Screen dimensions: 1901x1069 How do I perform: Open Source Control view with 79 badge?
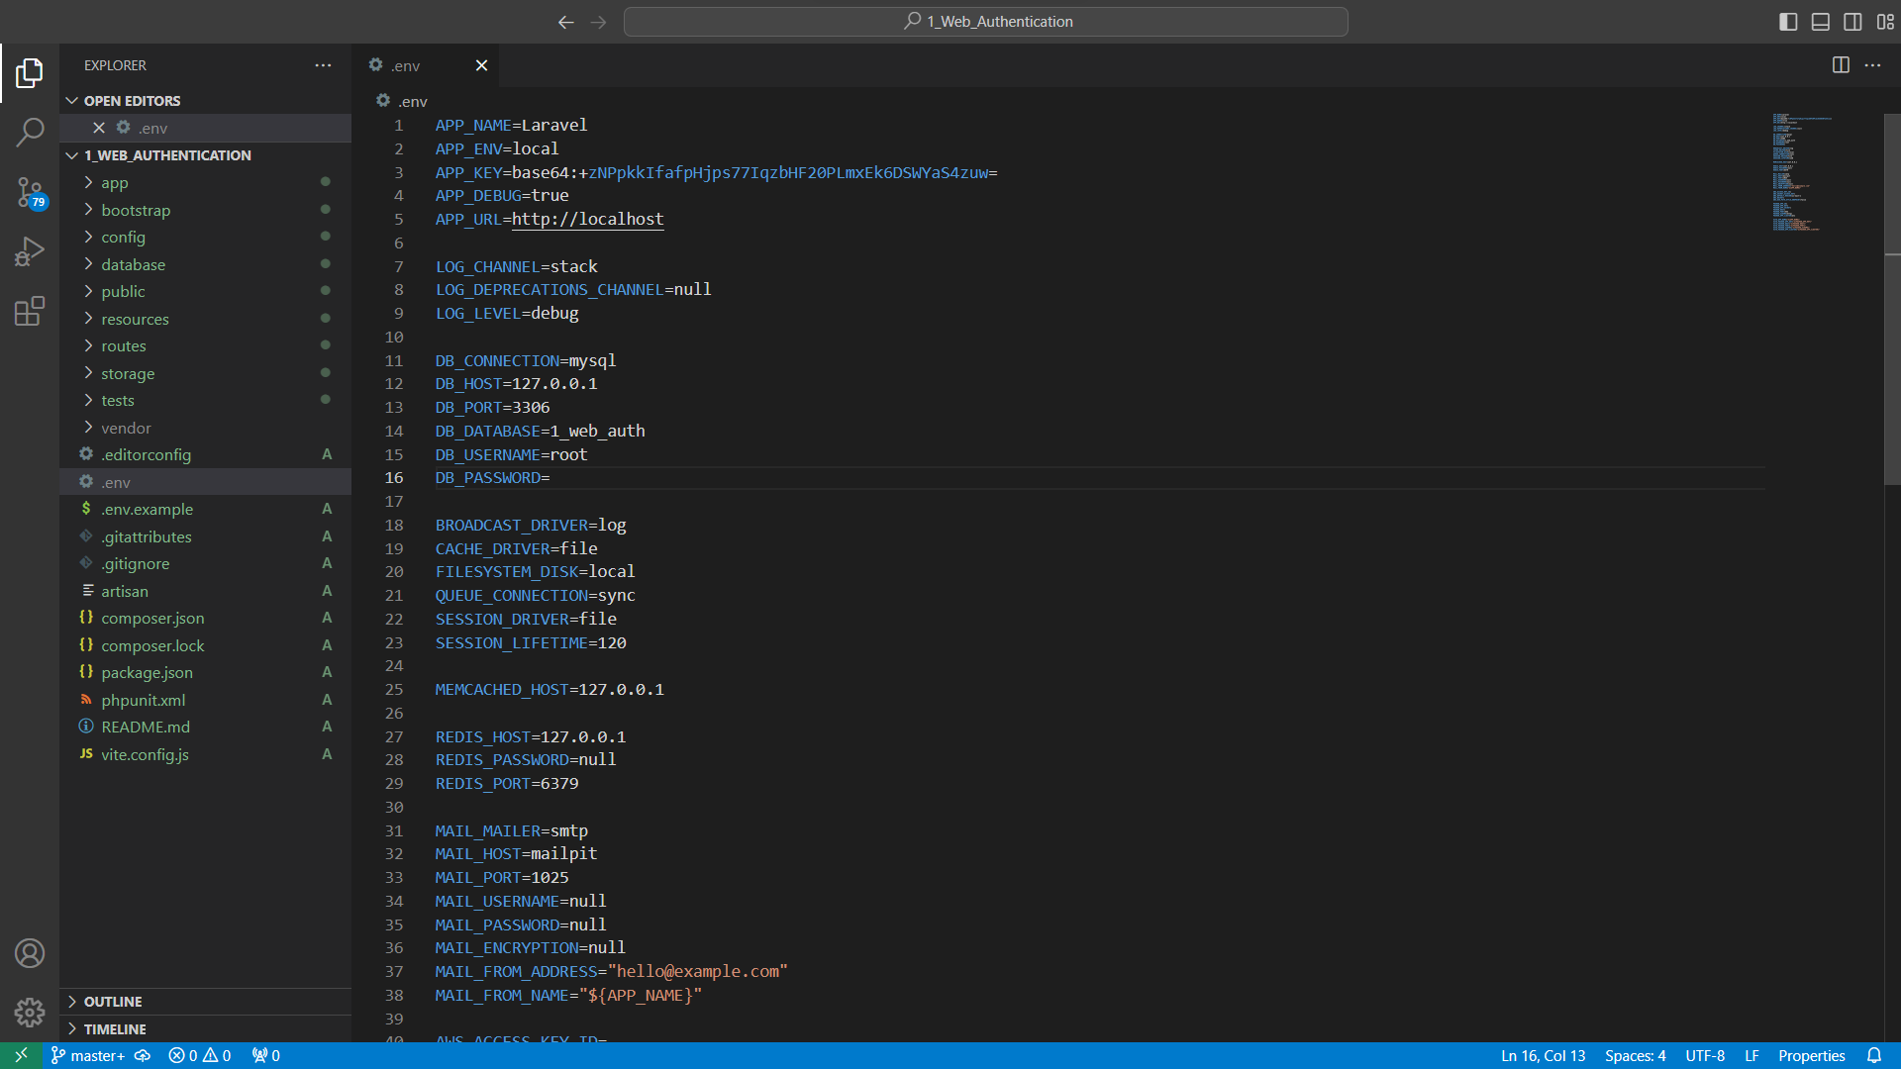coord(30,192)
